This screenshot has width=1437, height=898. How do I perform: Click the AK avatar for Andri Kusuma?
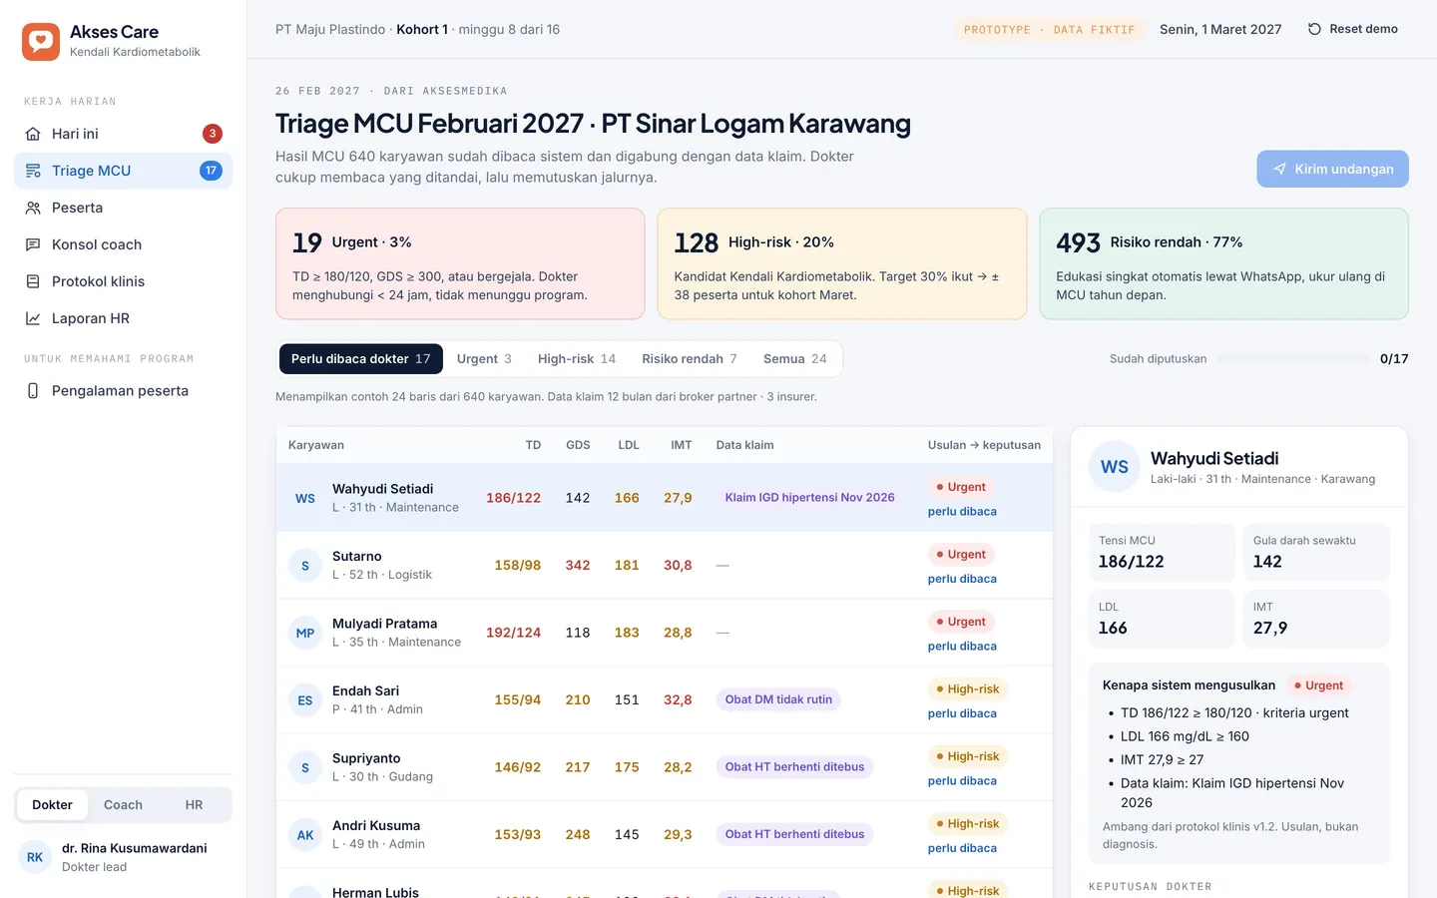click(305, 835)
